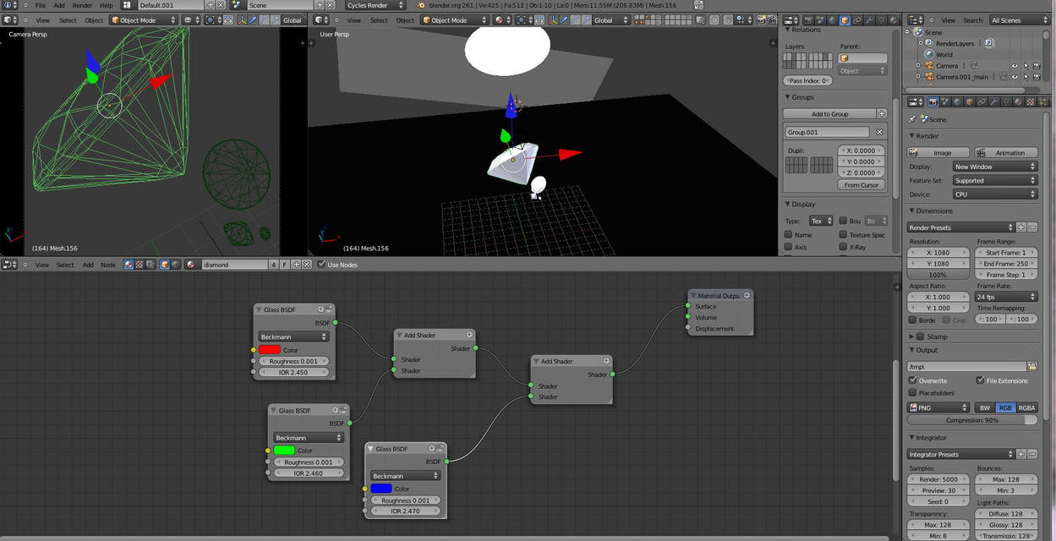Open the Modifiers wrench tab in left properties panel

point(869,20)
